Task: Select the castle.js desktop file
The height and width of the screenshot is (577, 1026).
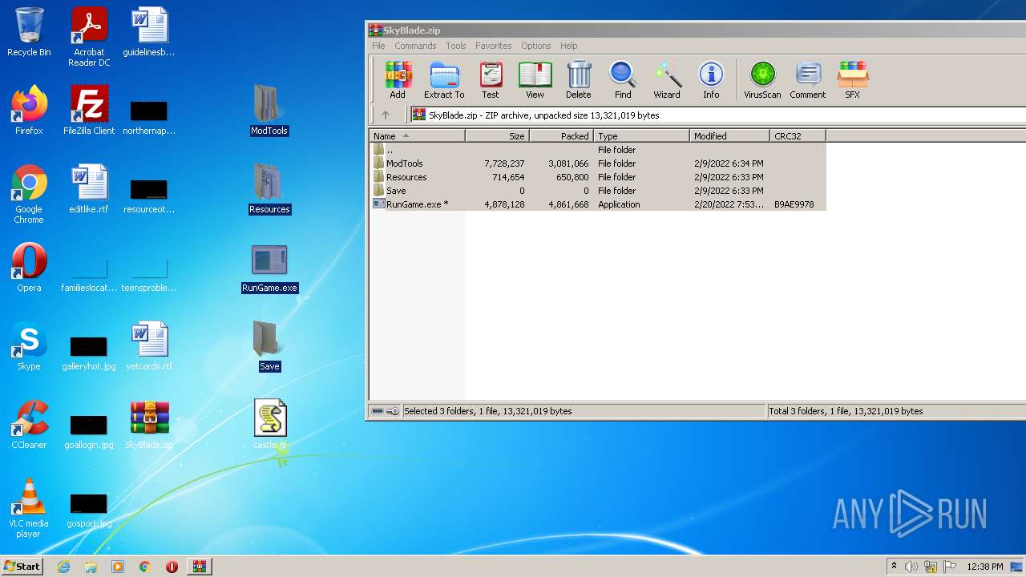Action: (x=269, y=425)
